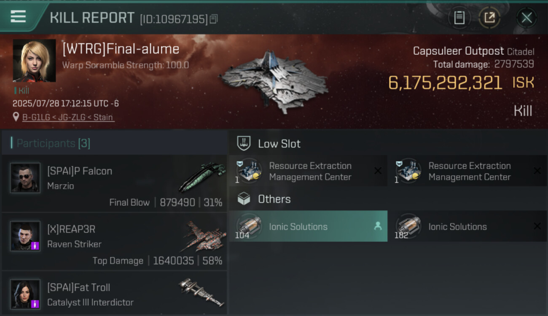Open the hamburger menu
This screenshot has height=316, width=548.
[x=19, y=17]
